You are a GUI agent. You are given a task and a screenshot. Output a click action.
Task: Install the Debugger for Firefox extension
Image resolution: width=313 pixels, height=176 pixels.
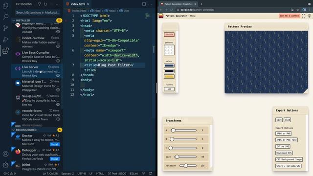tap(55, 159)
